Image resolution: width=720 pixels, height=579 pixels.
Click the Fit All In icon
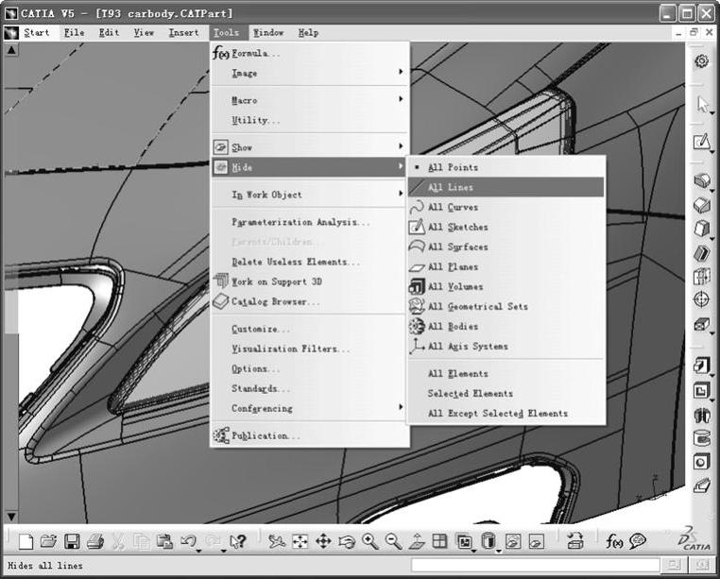point(300,541)
